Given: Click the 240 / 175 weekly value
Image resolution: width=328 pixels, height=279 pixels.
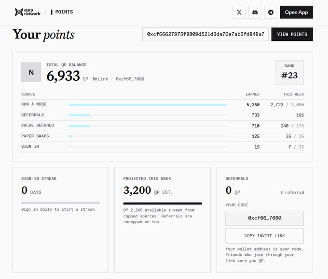Looking at the screenshot, I should (x=292, y=126).
